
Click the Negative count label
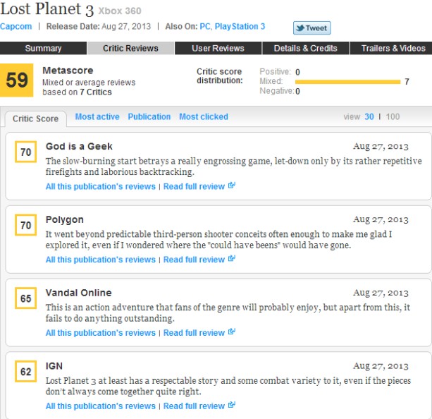point(277,91)
